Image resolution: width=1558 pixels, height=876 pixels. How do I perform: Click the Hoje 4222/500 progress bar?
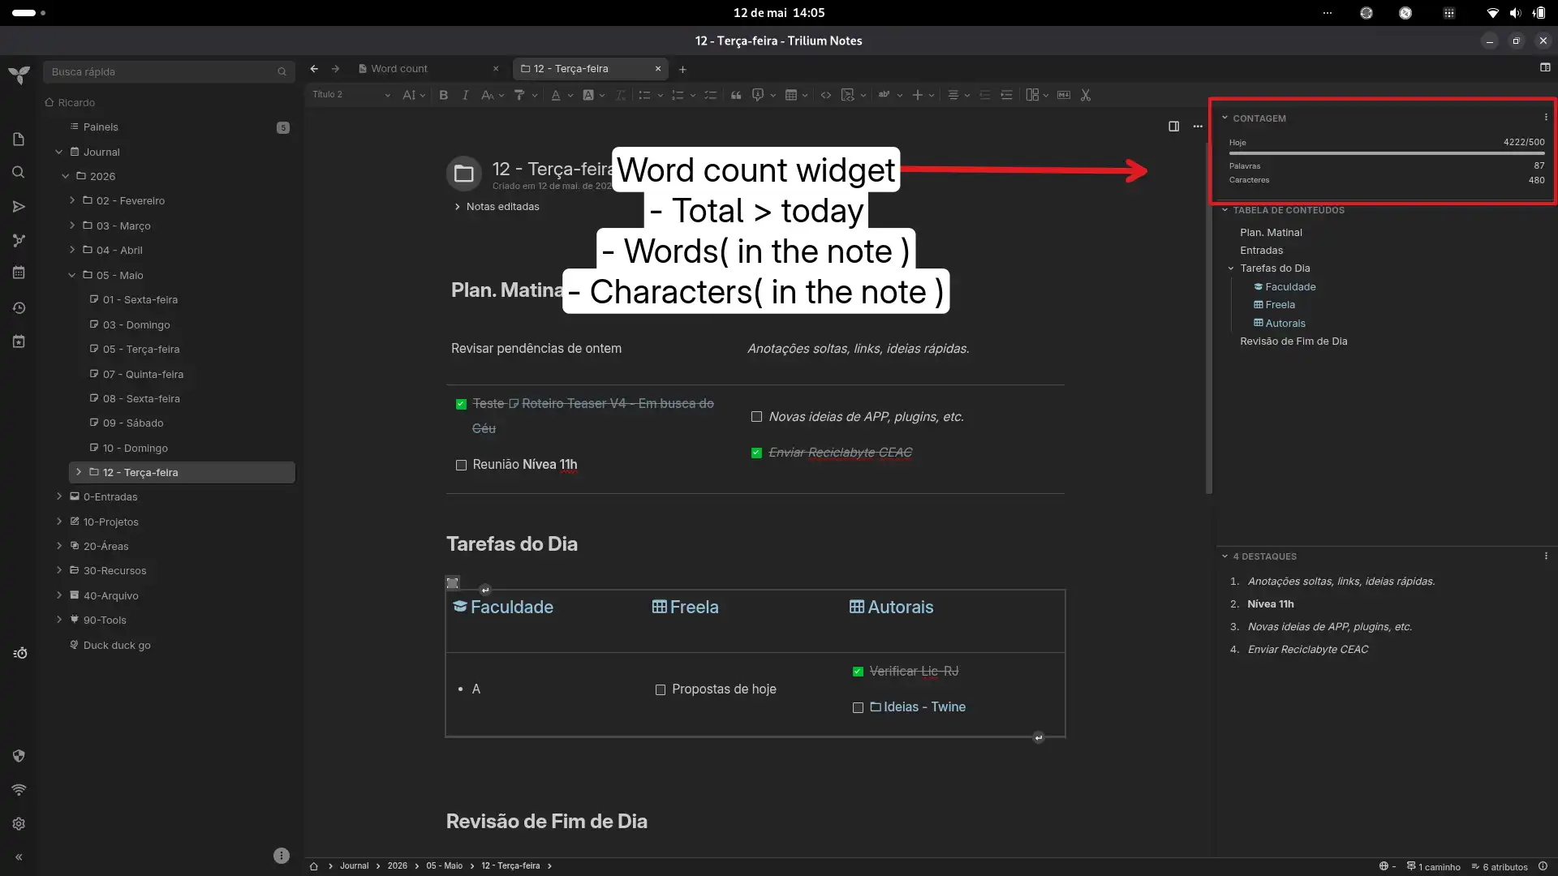pyautogui.click(x=1387, y=153)
